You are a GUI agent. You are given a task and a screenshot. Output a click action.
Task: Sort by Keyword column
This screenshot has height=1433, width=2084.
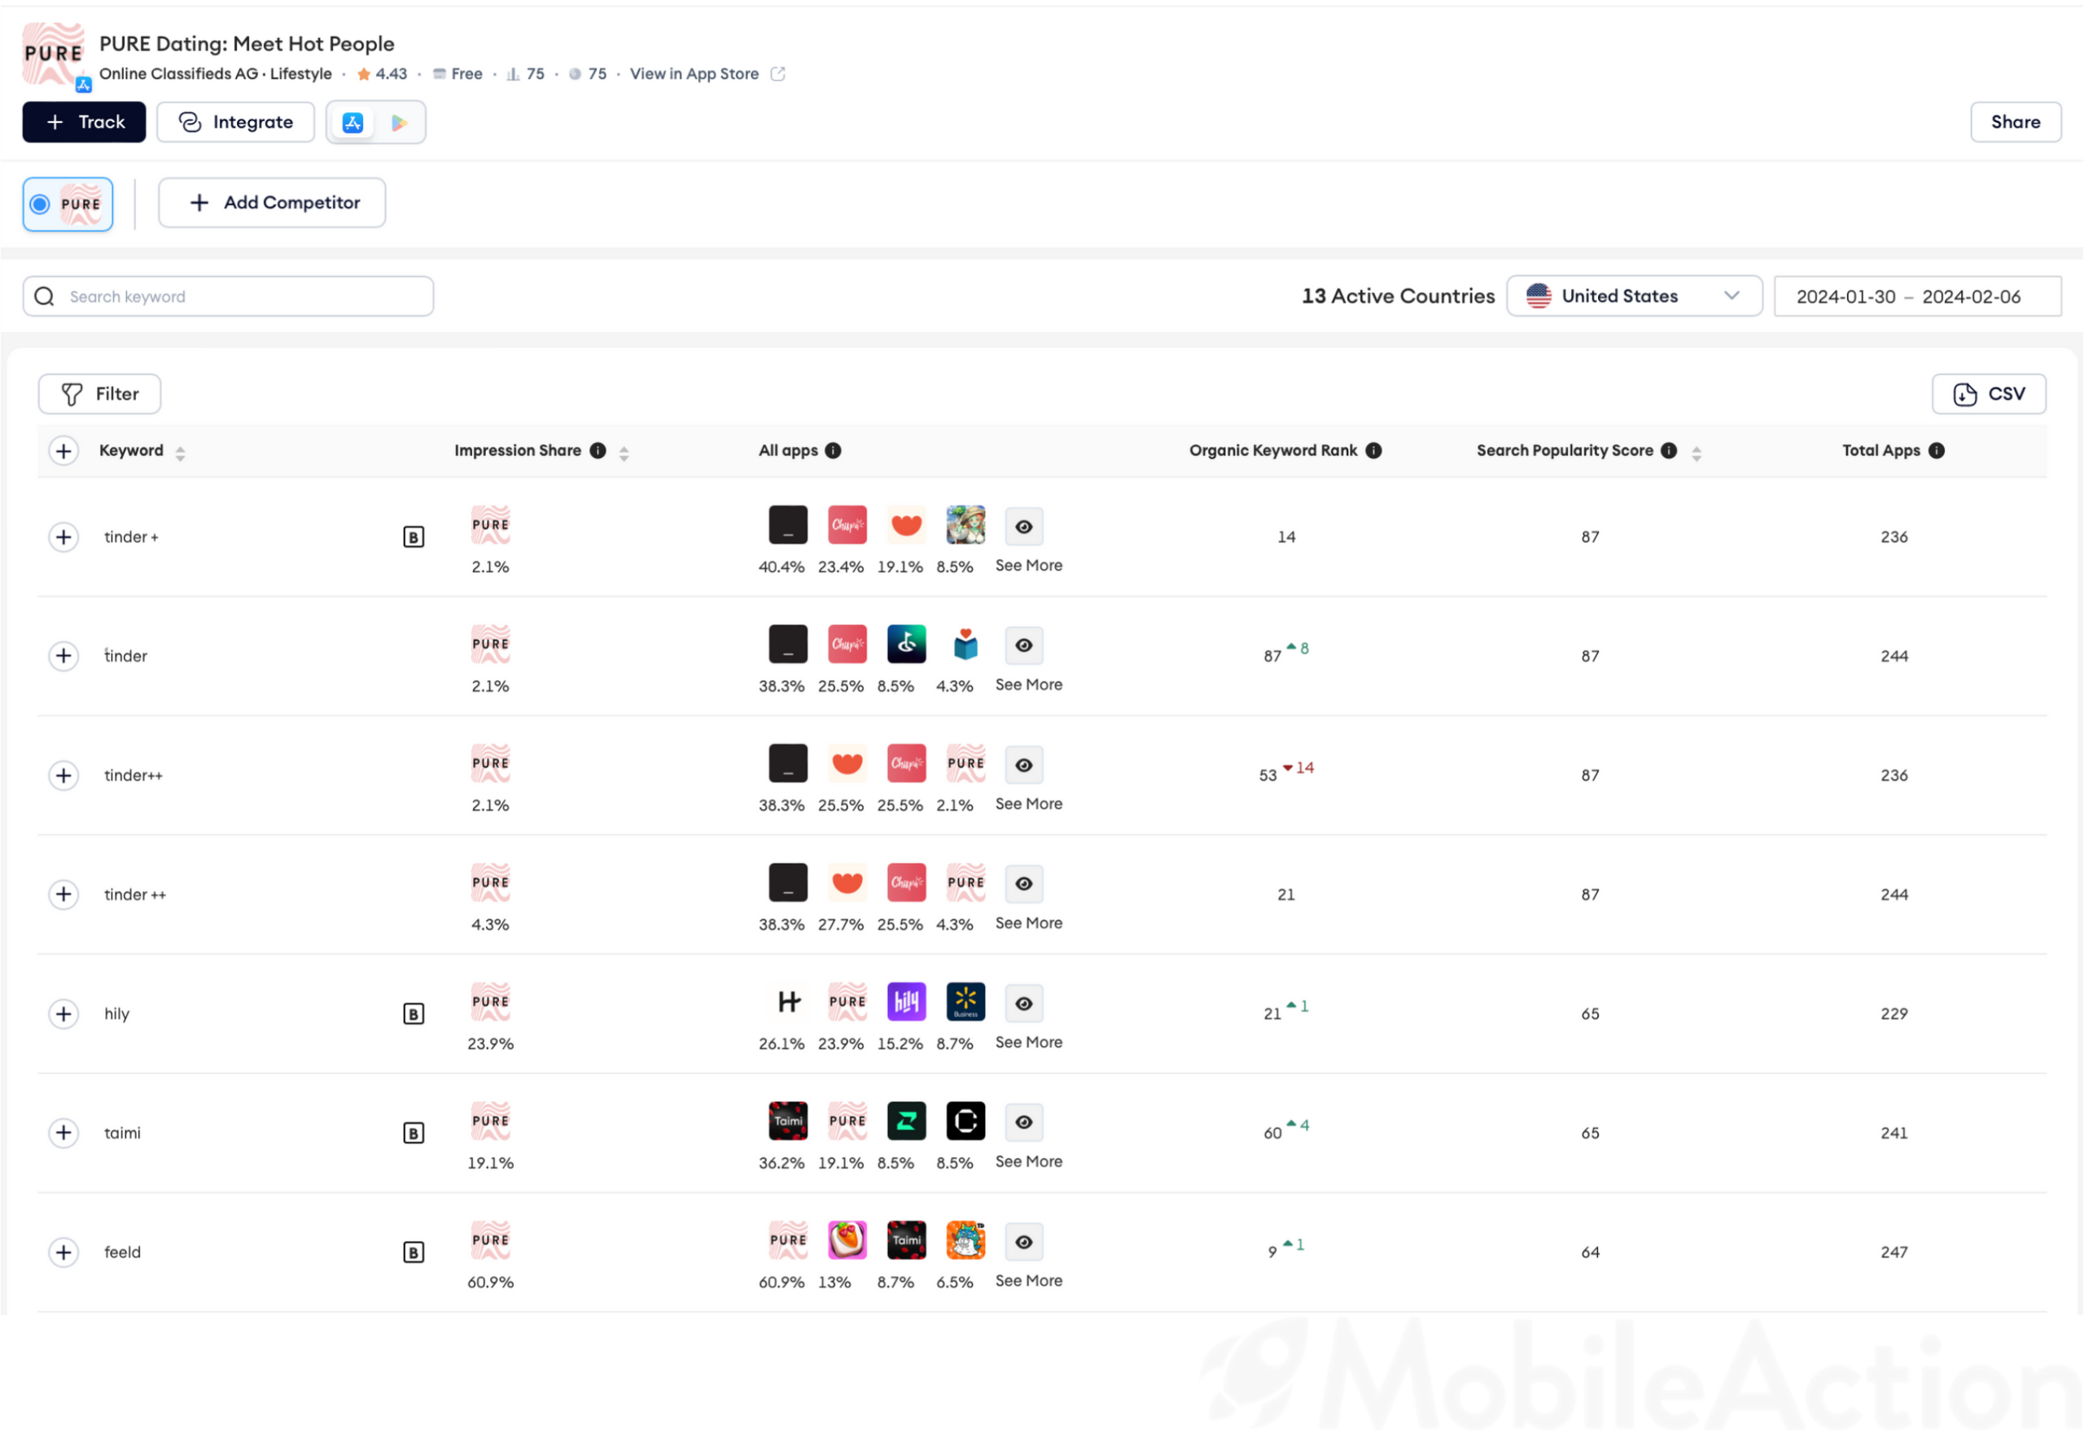click(181, 453)
